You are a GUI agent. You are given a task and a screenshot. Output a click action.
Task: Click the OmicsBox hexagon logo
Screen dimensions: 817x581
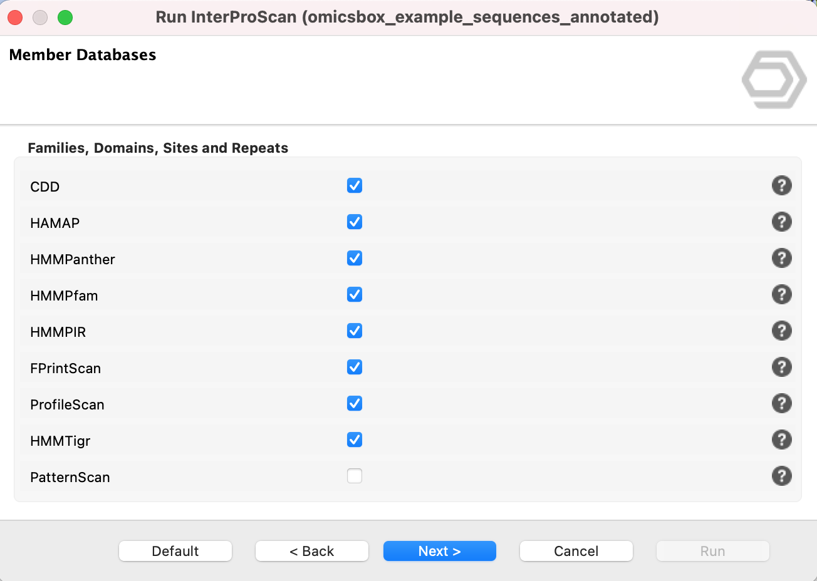point(774,80)
